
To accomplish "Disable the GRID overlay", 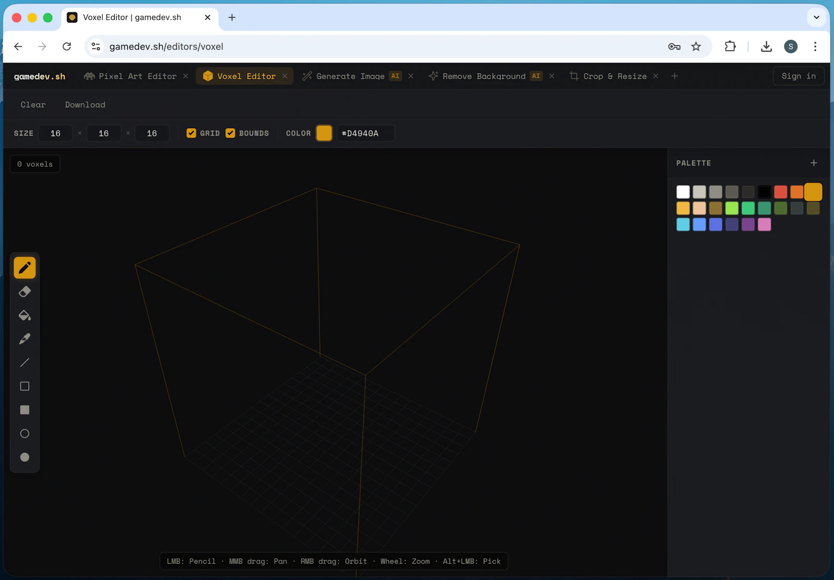I will [192, 133].
